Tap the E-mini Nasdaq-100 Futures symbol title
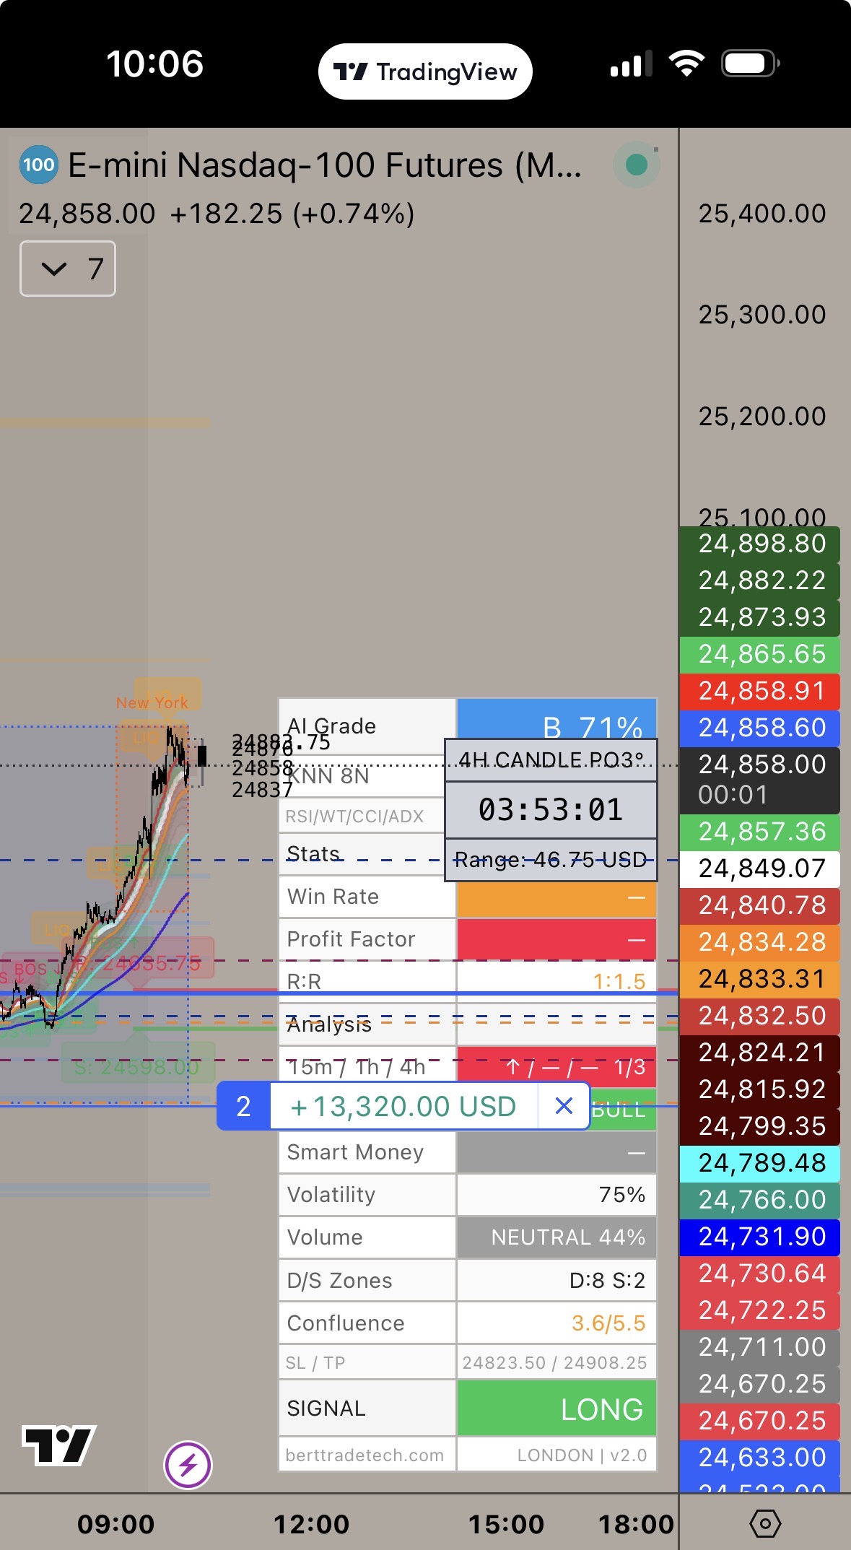 coord(325,165)
